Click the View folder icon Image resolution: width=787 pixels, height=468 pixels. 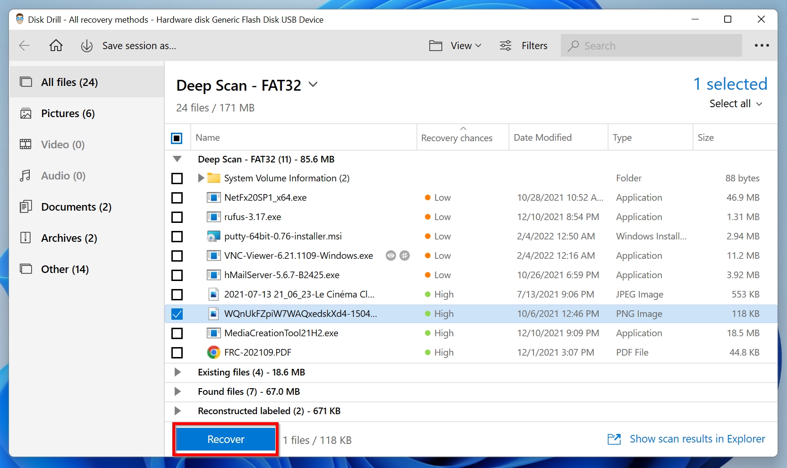[436, 46]
